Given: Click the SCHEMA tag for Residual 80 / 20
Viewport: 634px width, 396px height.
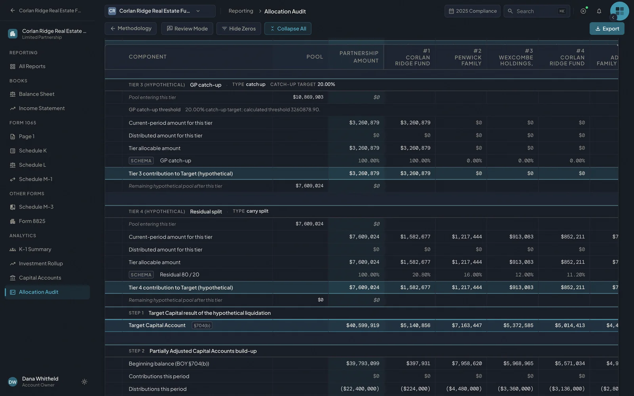Looking at the screenshot, I should tap(141, 275).
